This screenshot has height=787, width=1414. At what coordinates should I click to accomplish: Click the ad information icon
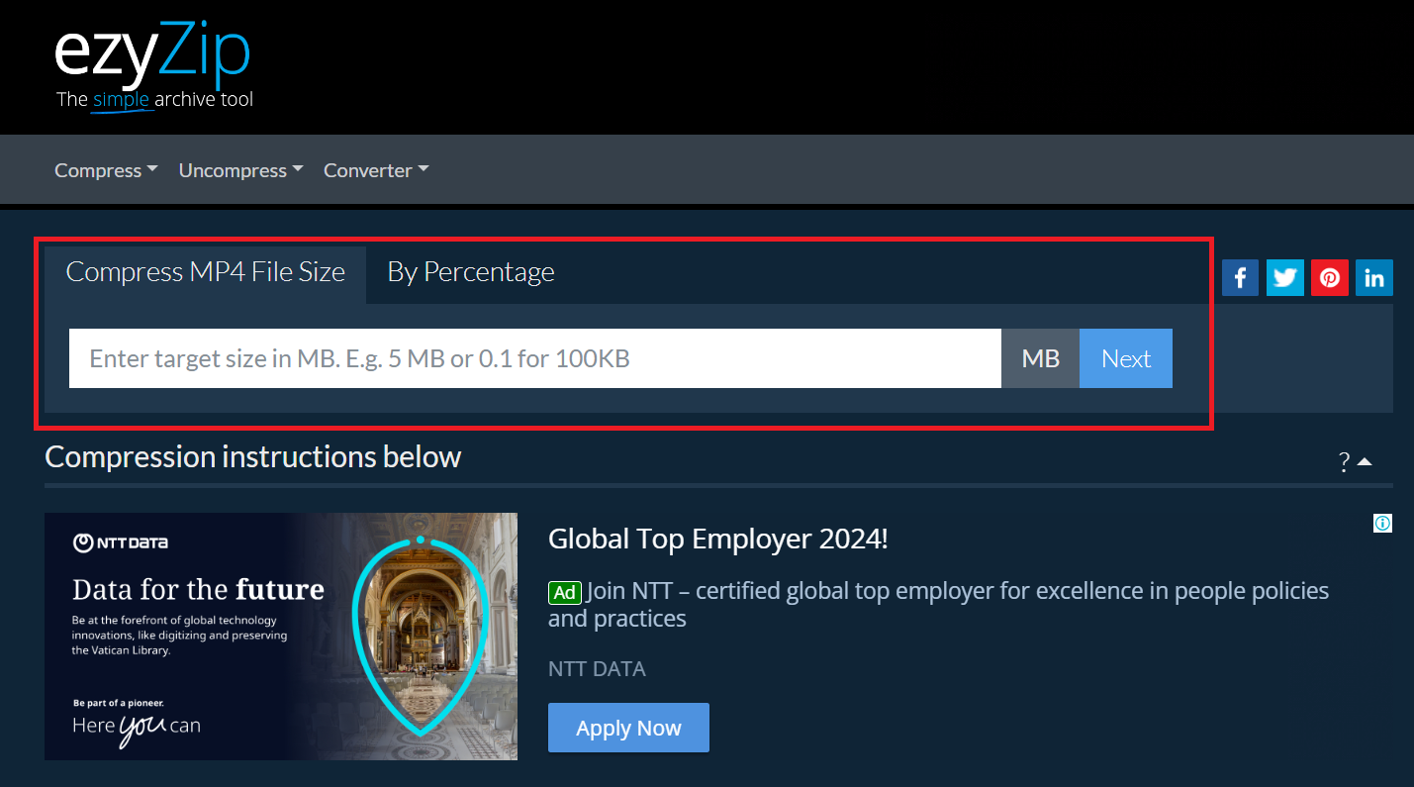tap(1381, 523)
